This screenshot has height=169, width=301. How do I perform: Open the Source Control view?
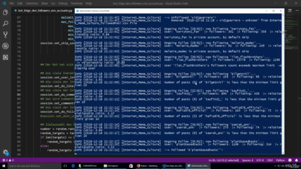point(5,35)
